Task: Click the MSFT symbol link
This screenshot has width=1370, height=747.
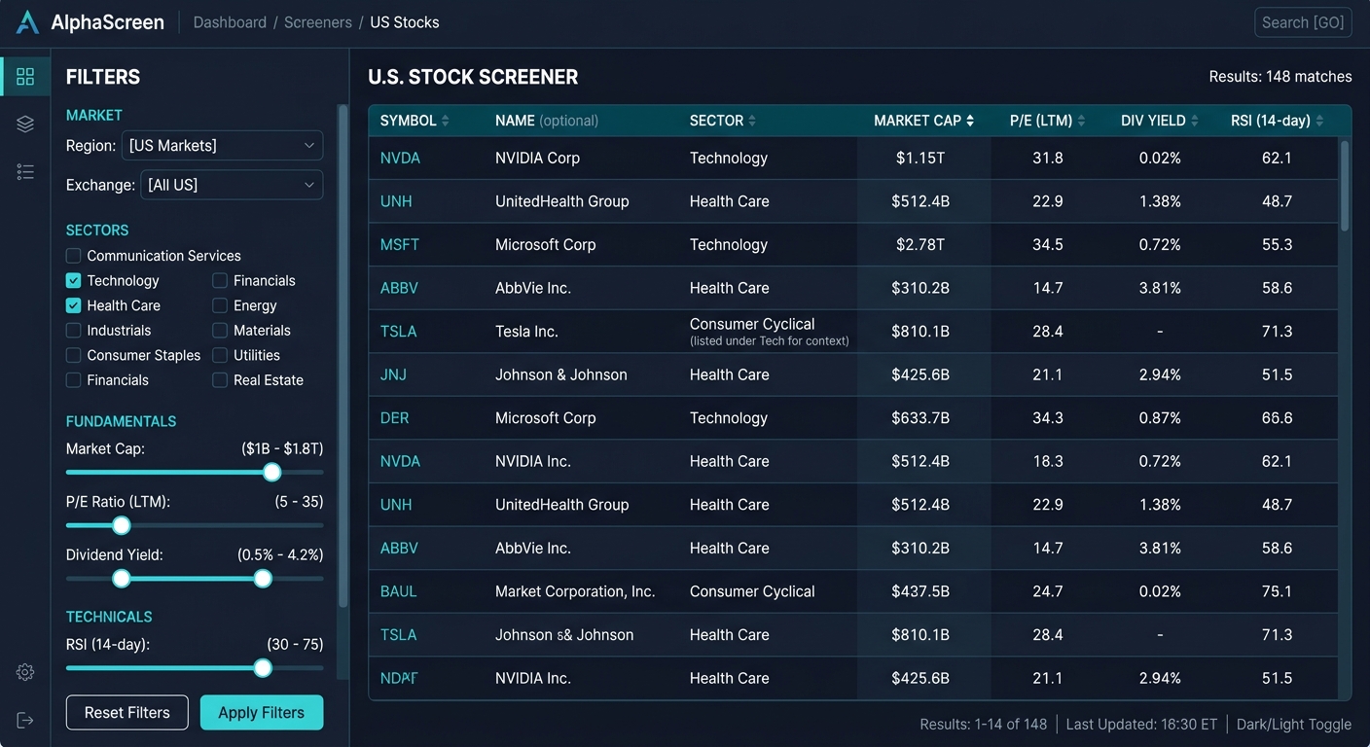Action: (400, 245)
